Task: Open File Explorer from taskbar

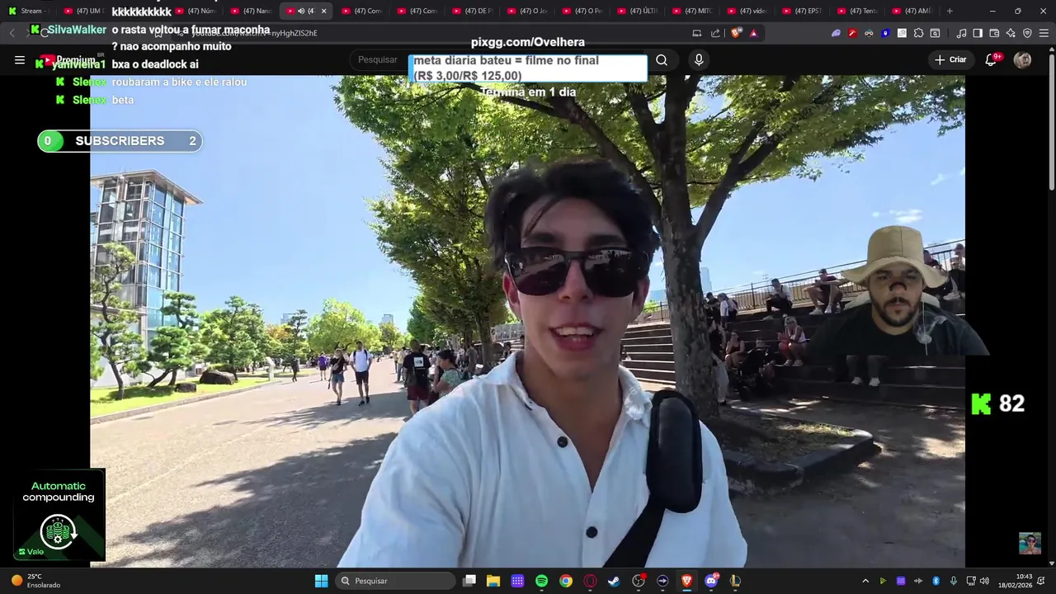Action: [493, 581]
